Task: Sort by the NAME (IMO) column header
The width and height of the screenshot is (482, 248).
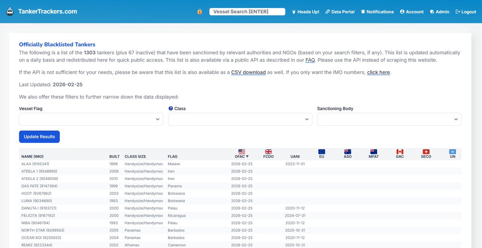Action: (33, 156)
